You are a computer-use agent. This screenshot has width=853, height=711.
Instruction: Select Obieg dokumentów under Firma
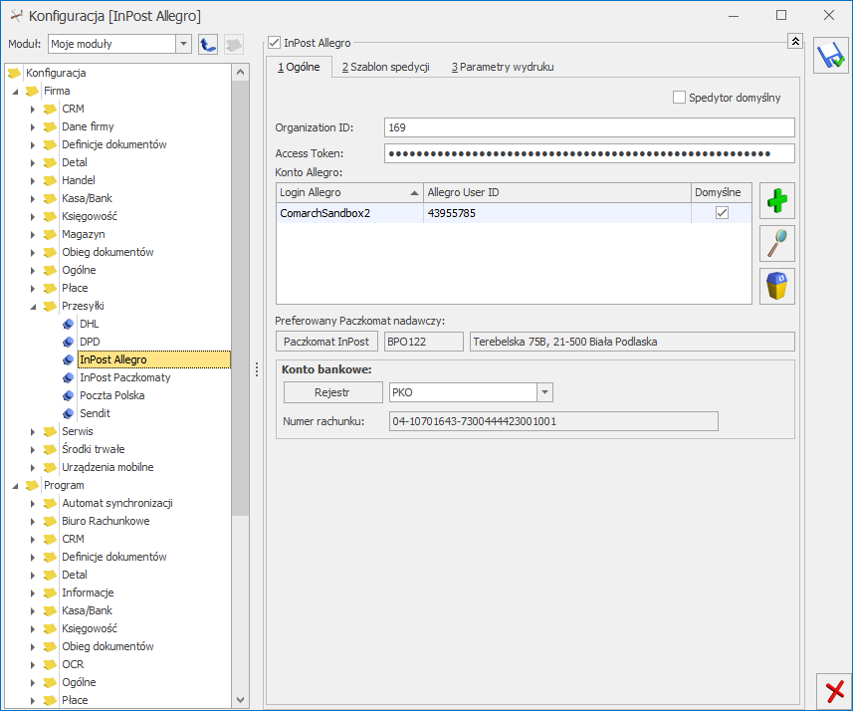coord(107,253)
